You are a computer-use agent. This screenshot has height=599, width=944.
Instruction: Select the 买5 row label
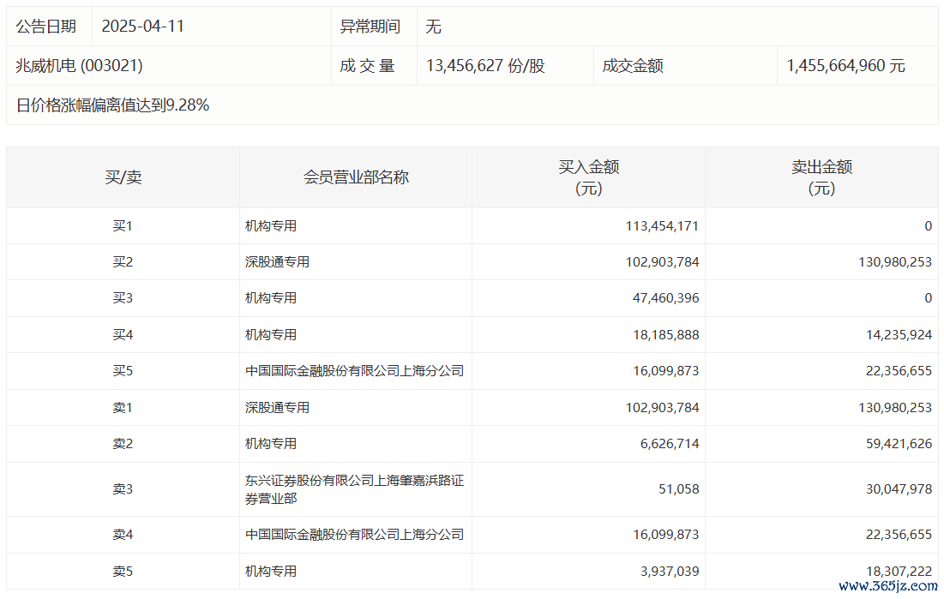point(123,371)
